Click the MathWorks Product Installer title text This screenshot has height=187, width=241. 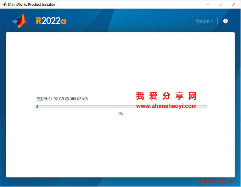tap(32, 5)
